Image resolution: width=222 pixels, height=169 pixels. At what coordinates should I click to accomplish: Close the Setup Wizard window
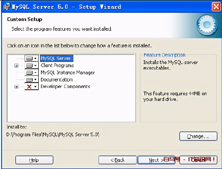(x=216, y=6)
